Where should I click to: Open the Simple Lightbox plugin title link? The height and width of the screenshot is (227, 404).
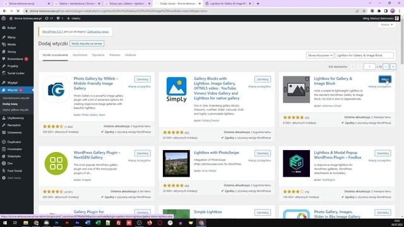coord(208,212)
